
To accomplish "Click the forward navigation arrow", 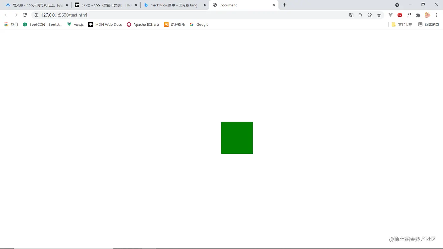I will click(x=16, y=15).
